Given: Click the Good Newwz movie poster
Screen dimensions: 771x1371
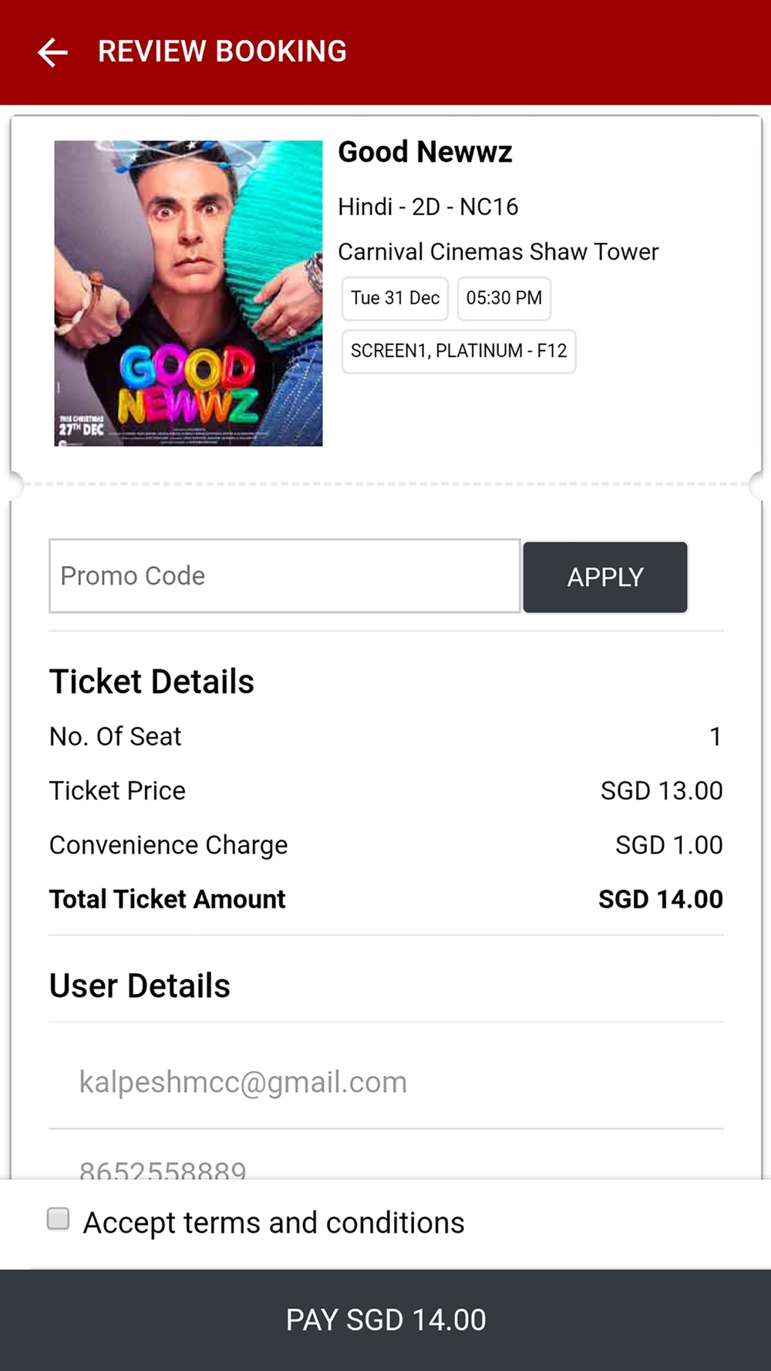Looking at the screenshot, I should pyautogui.click(x=188, y=293).
